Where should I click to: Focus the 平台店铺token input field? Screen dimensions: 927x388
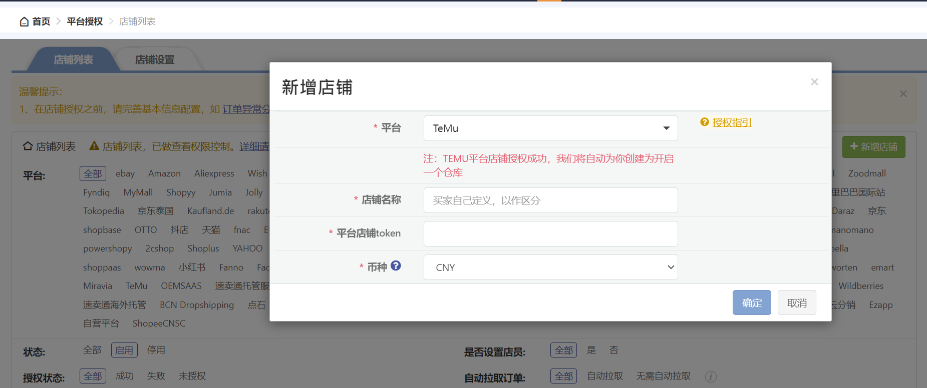coord(550,234)
